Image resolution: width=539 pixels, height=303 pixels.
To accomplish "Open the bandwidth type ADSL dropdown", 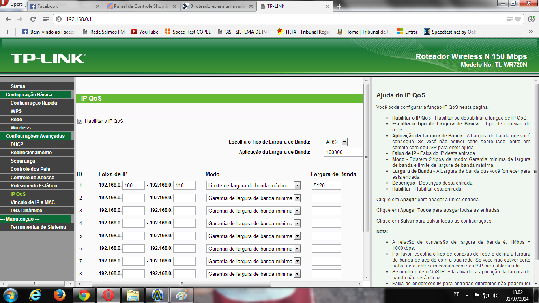I will coord(336,142).
